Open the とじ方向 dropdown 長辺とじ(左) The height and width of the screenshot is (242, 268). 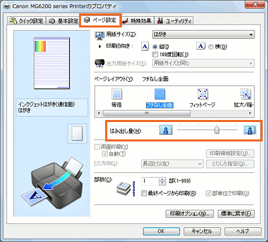(172, 164)
